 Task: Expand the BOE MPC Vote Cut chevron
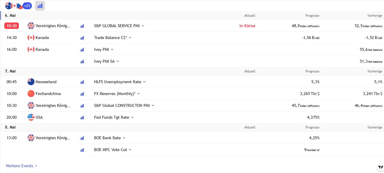tap(130, 150)
